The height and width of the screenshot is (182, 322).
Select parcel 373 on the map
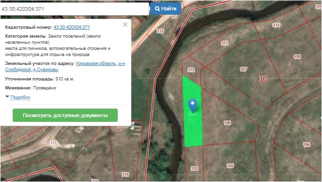click(x=225, y=43)
